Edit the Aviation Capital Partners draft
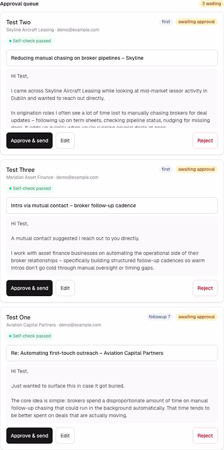This screenshot has height=450, width=224. click(x=65, y=436)
